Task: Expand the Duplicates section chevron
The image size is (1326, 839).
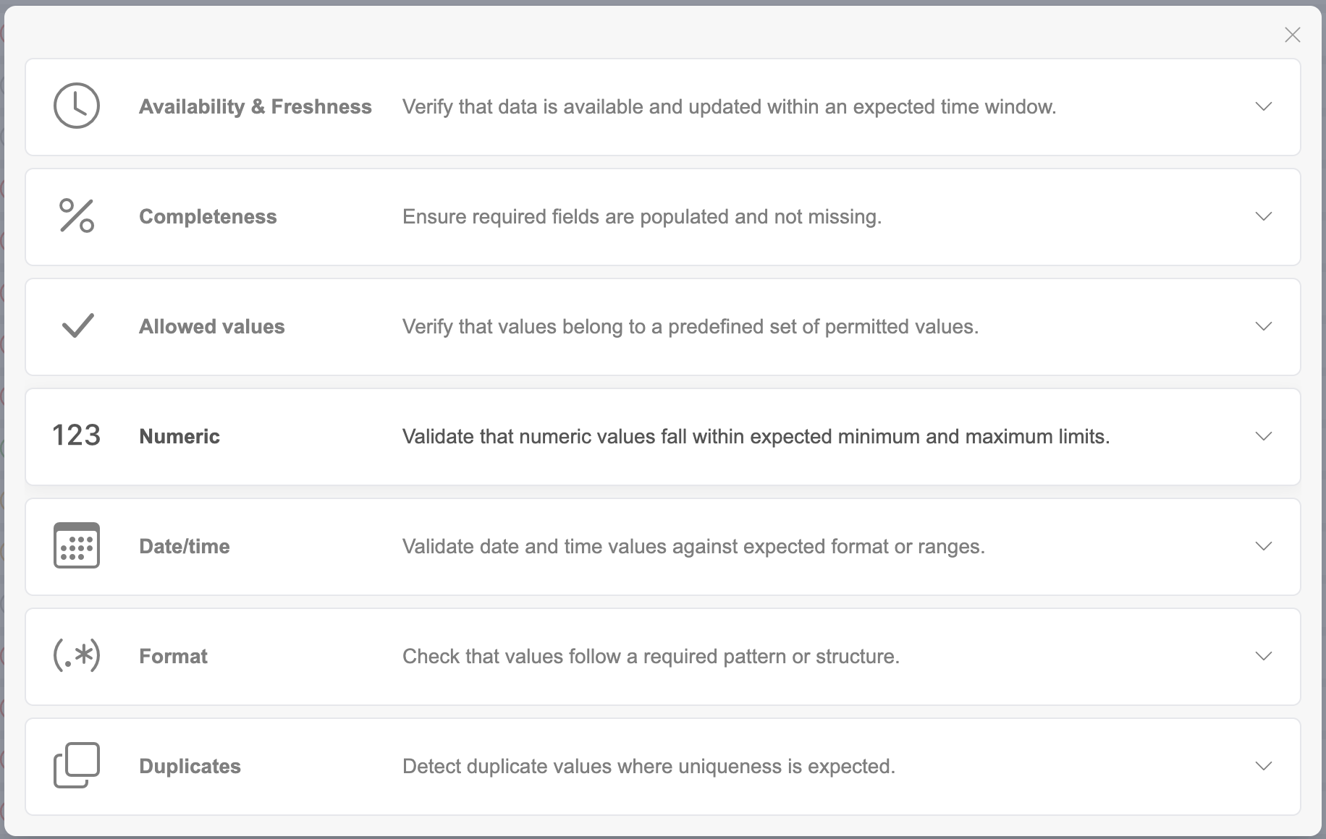Action: point(1263,767)
